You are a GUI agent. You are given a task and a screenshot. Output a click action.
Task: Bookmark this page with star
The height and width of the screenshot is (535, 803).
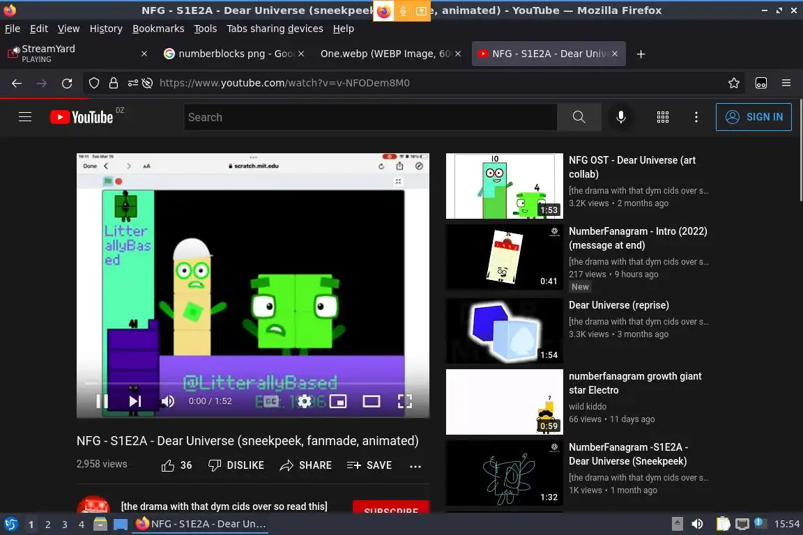734,83
